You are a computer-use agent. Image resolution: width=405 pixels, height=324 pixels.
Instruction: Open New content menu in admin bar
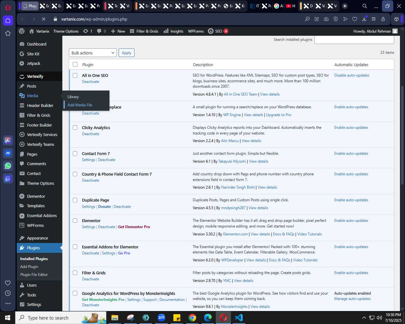[118, 31]
